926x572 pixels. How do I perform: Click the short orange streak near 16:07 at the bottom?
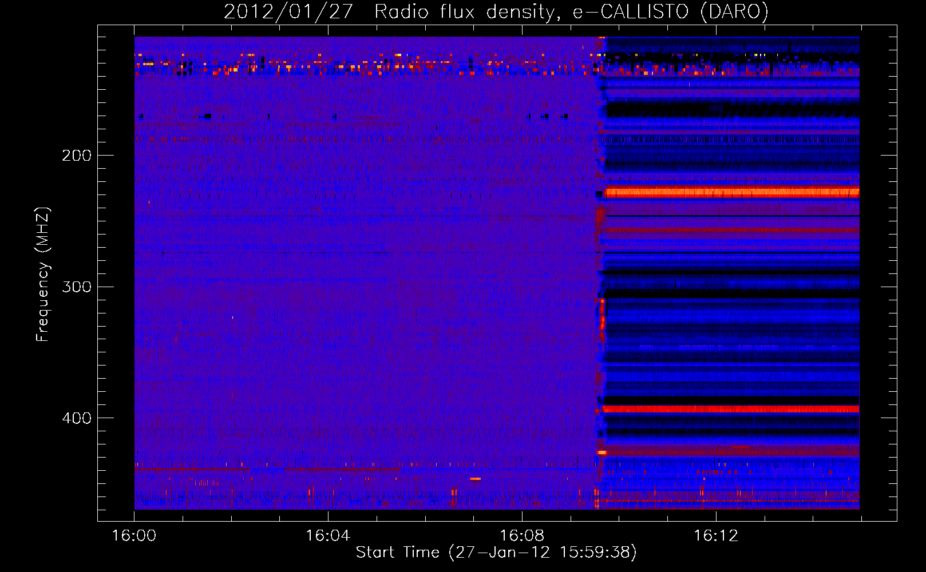pos(475,479)
